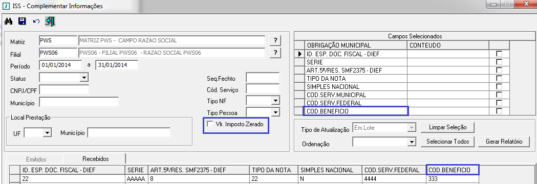Click the CONTEUDO column header

pos(447,45)
